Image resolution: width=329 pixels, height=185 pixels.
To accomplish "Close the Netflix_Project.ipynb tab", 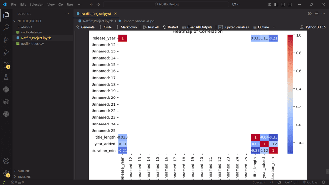I will pyautogui.click(x=115, y=14).
